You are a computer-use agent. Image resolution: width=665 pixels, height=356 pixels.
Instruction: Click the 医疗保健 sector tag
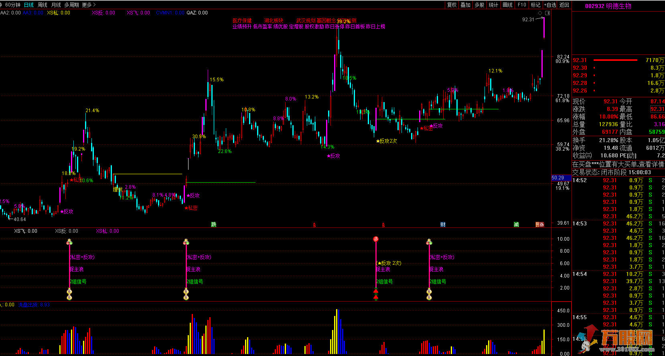(242, 21)
